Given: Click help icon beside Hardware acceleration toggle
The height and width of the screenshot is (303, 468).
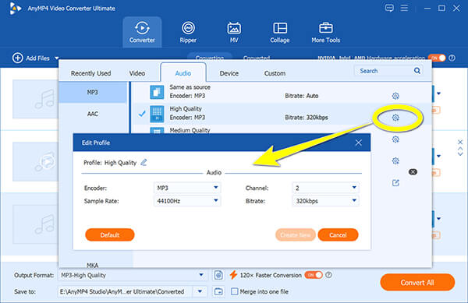Looking at the screenshot, I should click(x=452, y=58).
